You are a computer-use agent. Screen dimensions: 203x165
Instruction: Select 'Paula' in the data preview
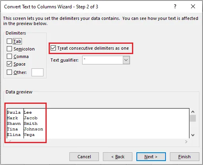tap(14, 113)
